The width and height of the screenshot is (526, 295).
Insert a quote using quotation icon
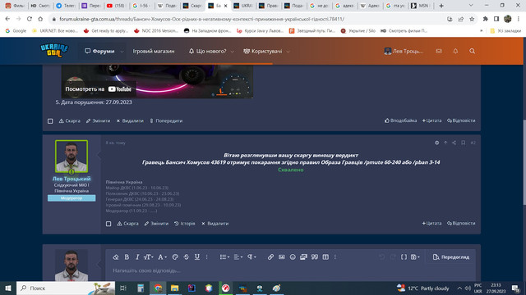[x=314, y=256]
